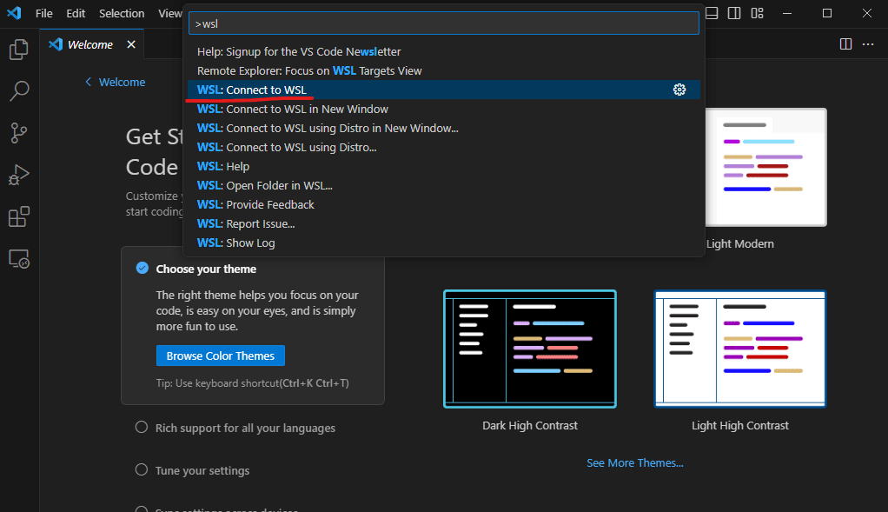Switch to the Welcome tab
This screenshot has width=888, height=512.
click(90, 44)
